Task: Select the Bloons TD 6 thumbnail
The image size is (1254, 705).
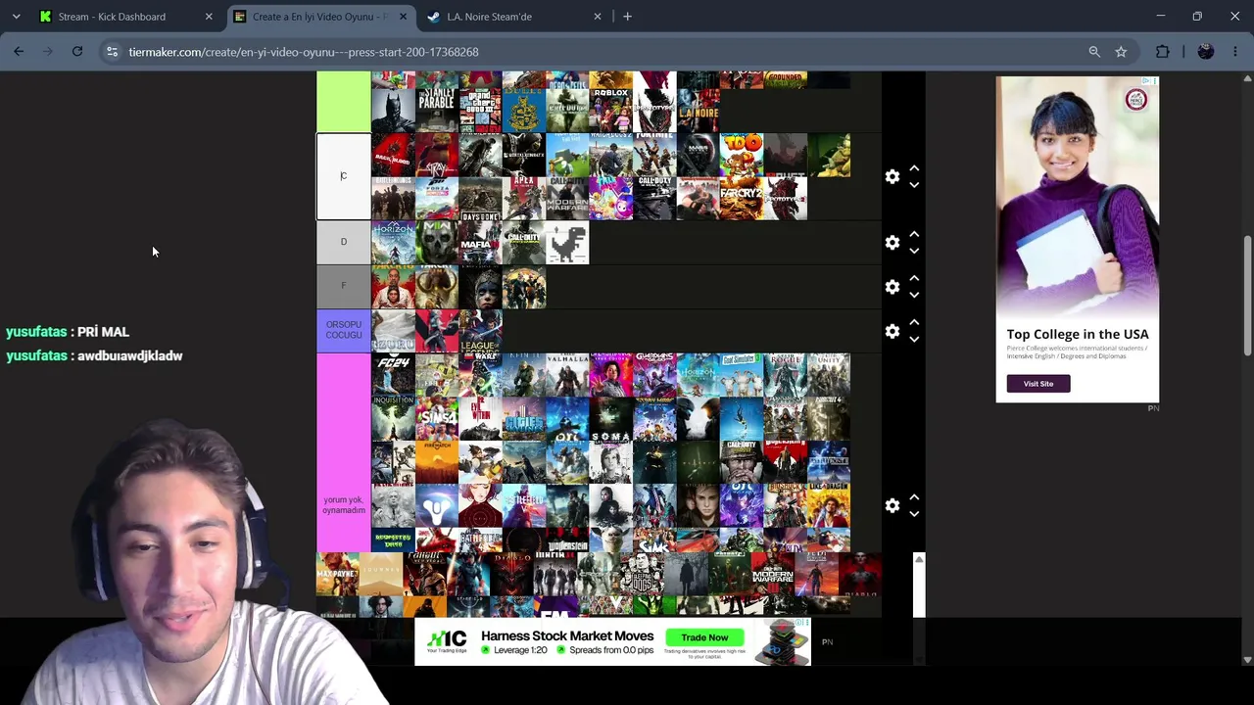Action: click(x=742, y=155)
